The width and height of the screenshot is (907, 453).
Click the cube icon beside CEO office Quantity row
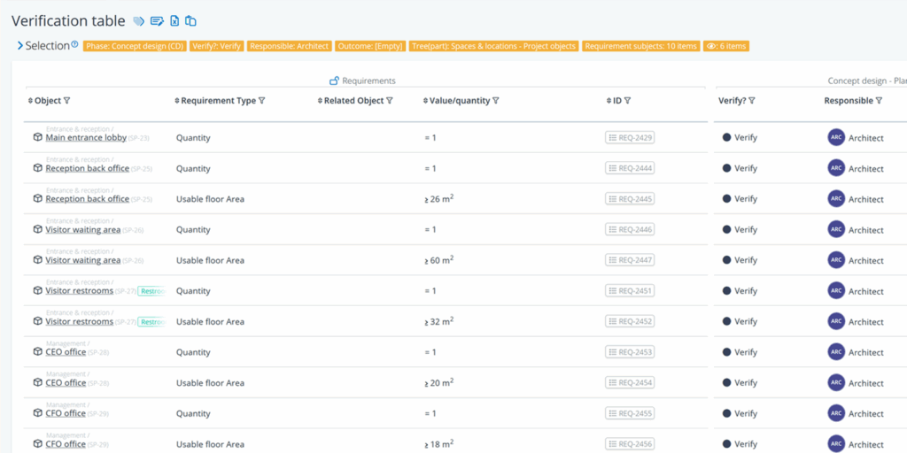pyautogui.click(x=38, y=352)
